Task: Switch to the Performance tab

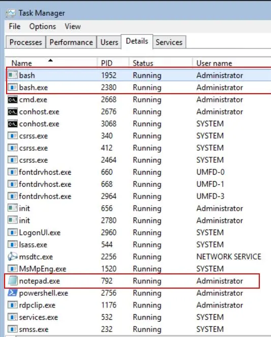Action: [71, 42]
